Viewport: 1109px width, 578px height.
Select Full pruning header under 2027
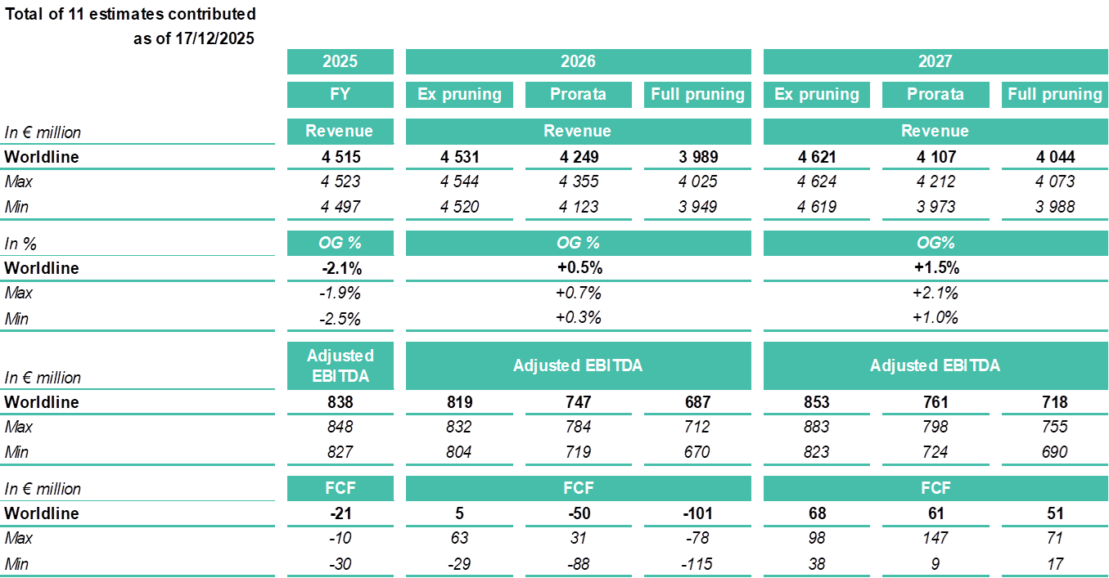tap(1054, 94)
